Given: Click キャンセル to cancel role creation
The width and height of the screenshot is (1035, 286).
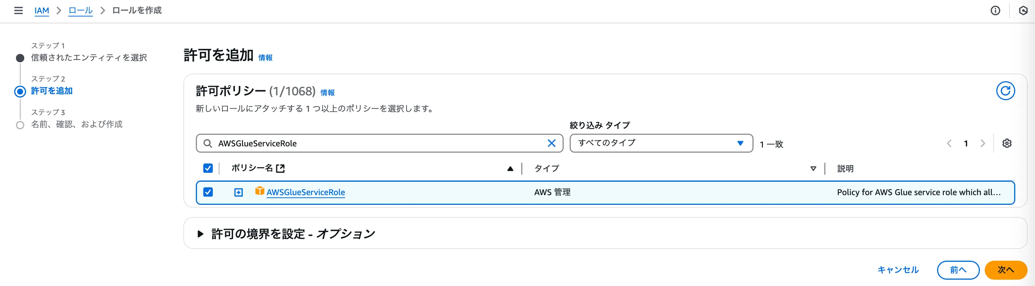Looking at the screenshot, I should coord(898,270).
